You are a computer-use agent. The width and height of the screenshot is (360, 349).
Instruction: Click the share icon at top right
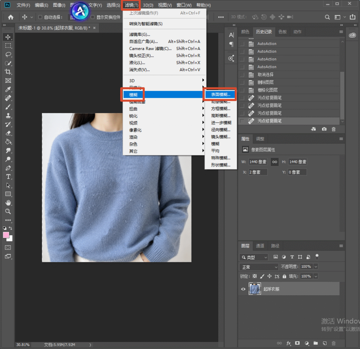point(353,17)
